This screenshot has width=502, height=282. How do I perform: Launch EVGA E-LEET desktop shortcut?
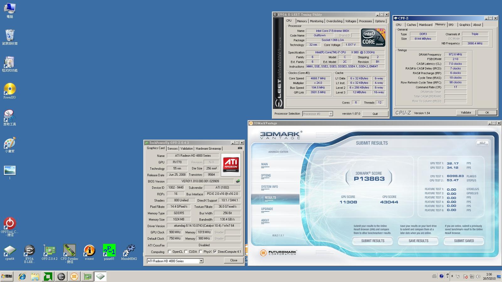pyautogui.click(x=29, y=253)
